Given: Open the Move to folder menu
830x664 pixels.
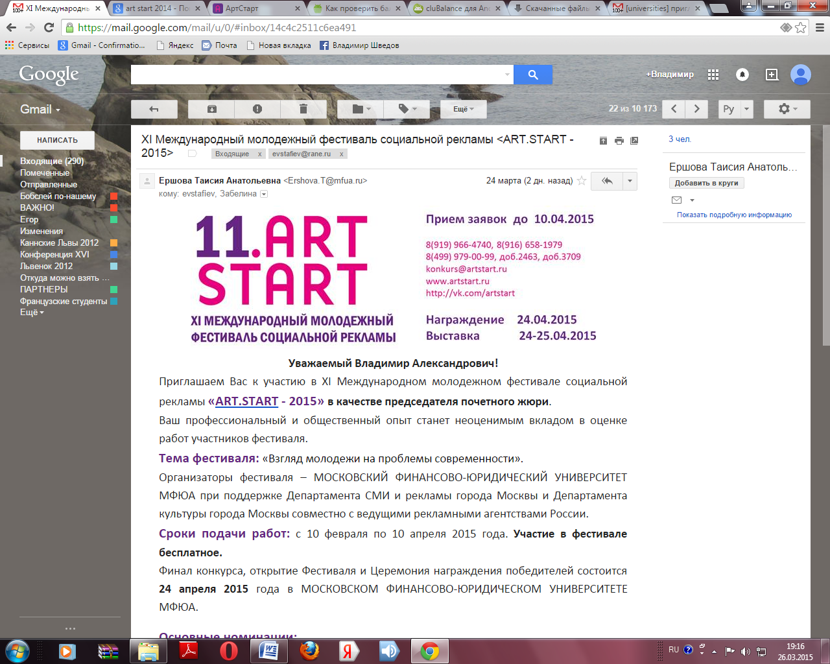Looking at the screenshot, I should [361, 109].
